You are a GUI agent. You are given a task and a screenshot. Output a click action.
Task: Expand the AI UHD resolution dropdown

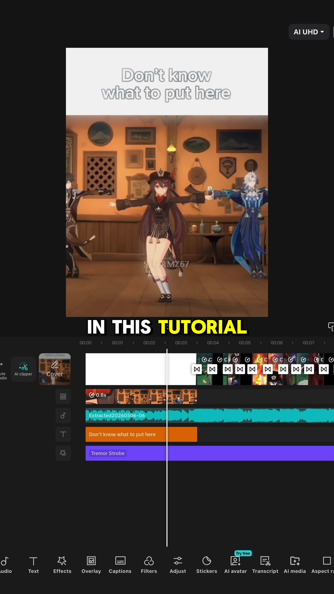[x=309, y=32]
